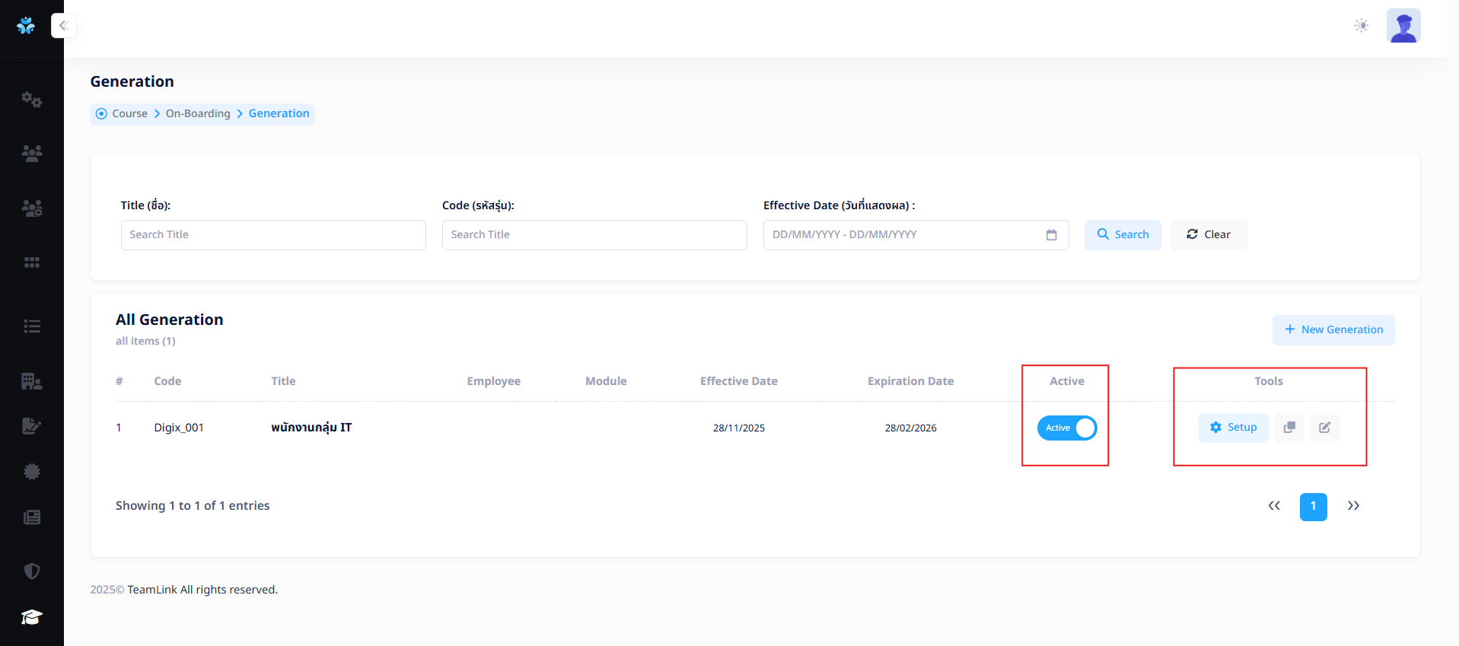The width and height of the screenshot is (1459, 646).
Task: Open Setup for the Digix_001 generation
Action: click(1233, 428)
